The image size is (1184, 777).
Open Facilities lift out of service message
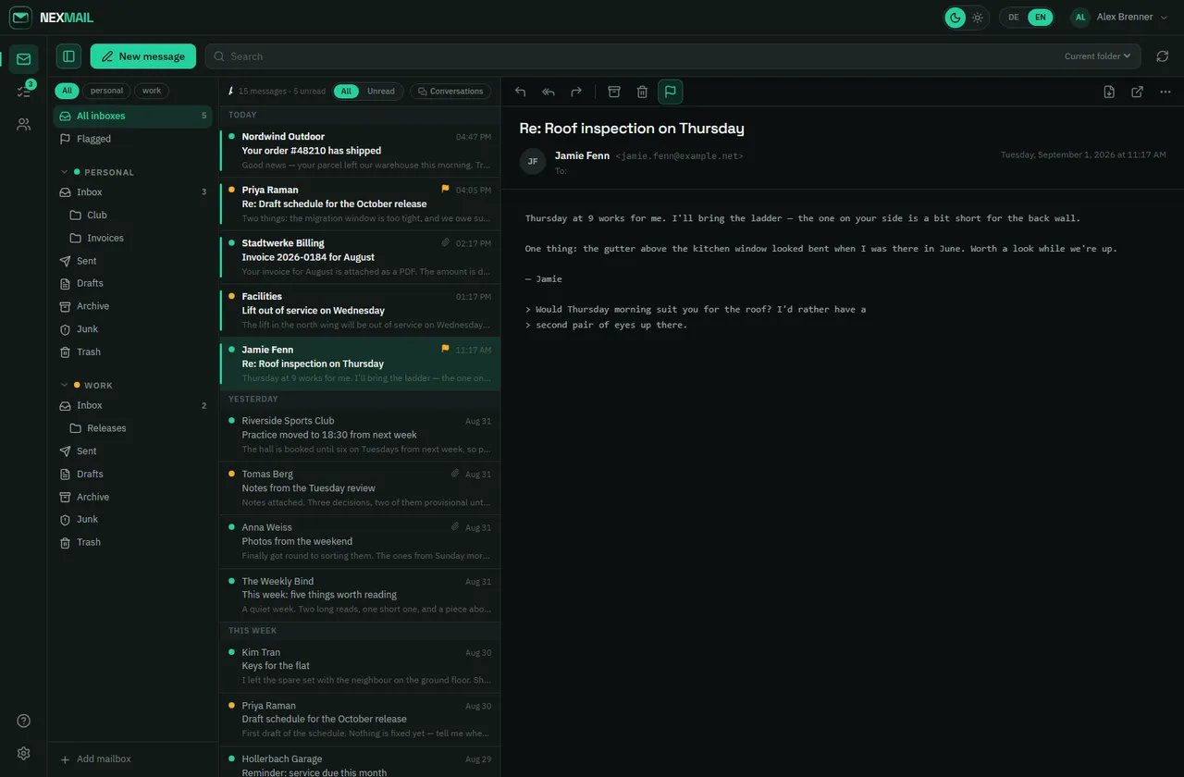pos(360,311)
